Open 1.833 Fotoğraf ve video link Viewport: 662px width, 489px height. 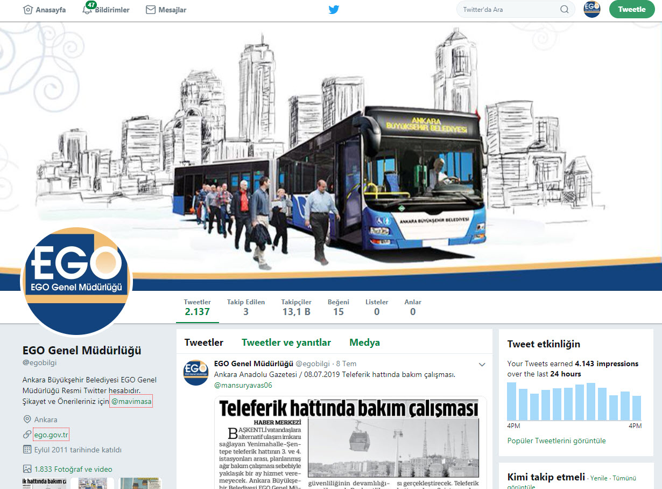pyautogui.click(x=73, y=469)
